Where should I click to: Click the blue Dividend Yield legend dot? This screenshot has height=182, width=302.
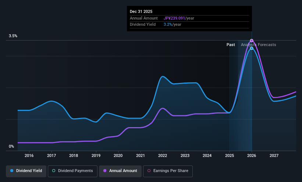12,171
